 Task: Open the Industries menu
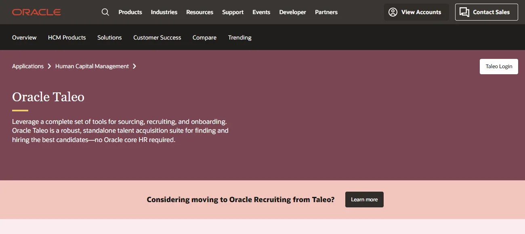point(164,12)
